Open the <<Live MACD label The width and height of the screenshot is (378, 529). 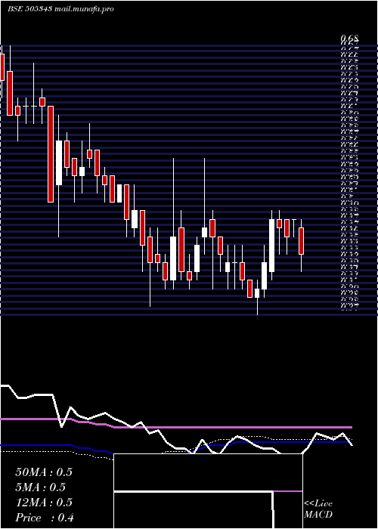[x=318, y=509]
